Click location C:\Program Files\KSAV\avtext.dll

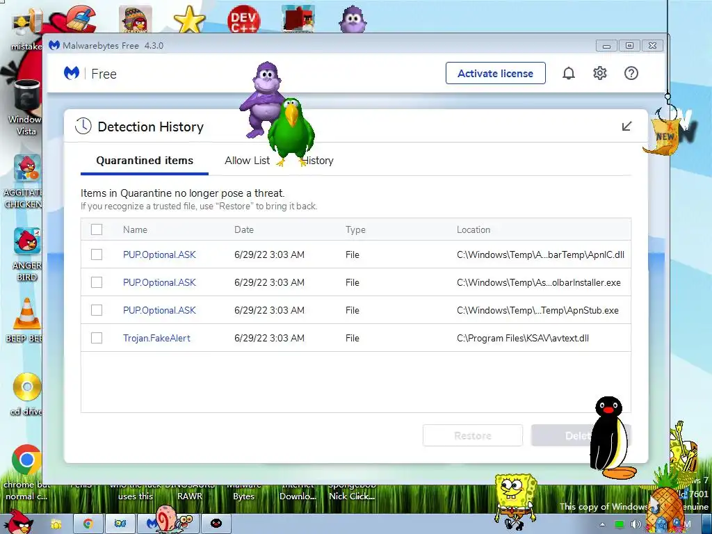523,338
